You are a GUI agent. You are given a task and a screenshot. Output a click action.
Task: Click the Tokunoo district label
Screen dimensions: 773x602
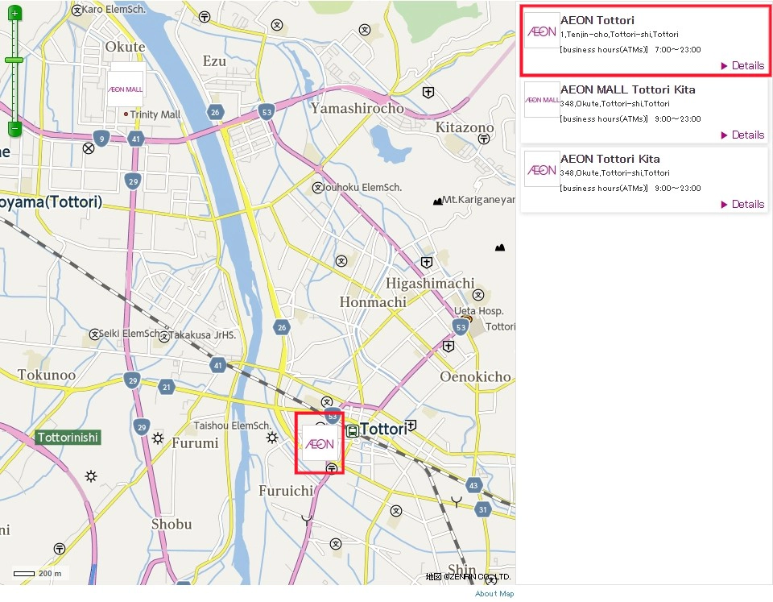(x=47, y=375)
